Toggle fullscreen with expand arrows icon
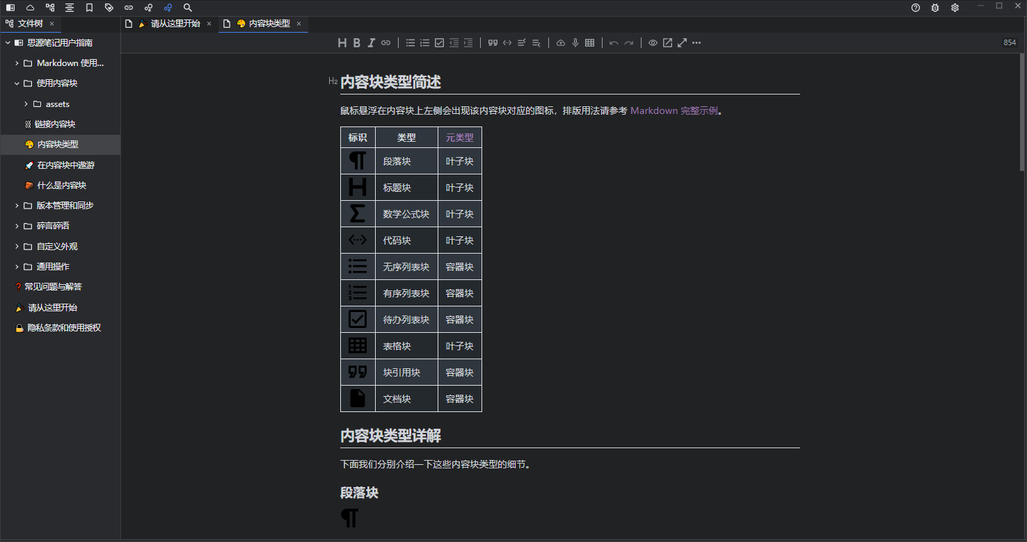Image resolution: width=1027 pixels, height=542 pixels. coord(682,43)
